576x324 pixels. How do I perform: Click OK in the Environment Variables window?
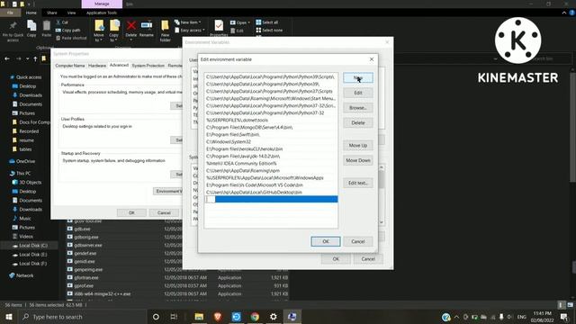(336, 259)
